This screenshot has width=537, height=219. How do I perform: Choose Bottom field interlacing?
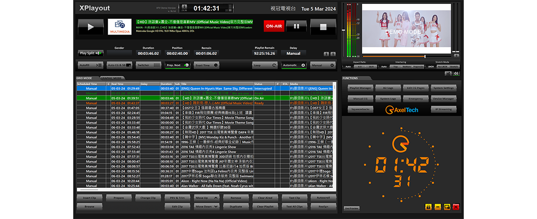[x=407, y=67]
